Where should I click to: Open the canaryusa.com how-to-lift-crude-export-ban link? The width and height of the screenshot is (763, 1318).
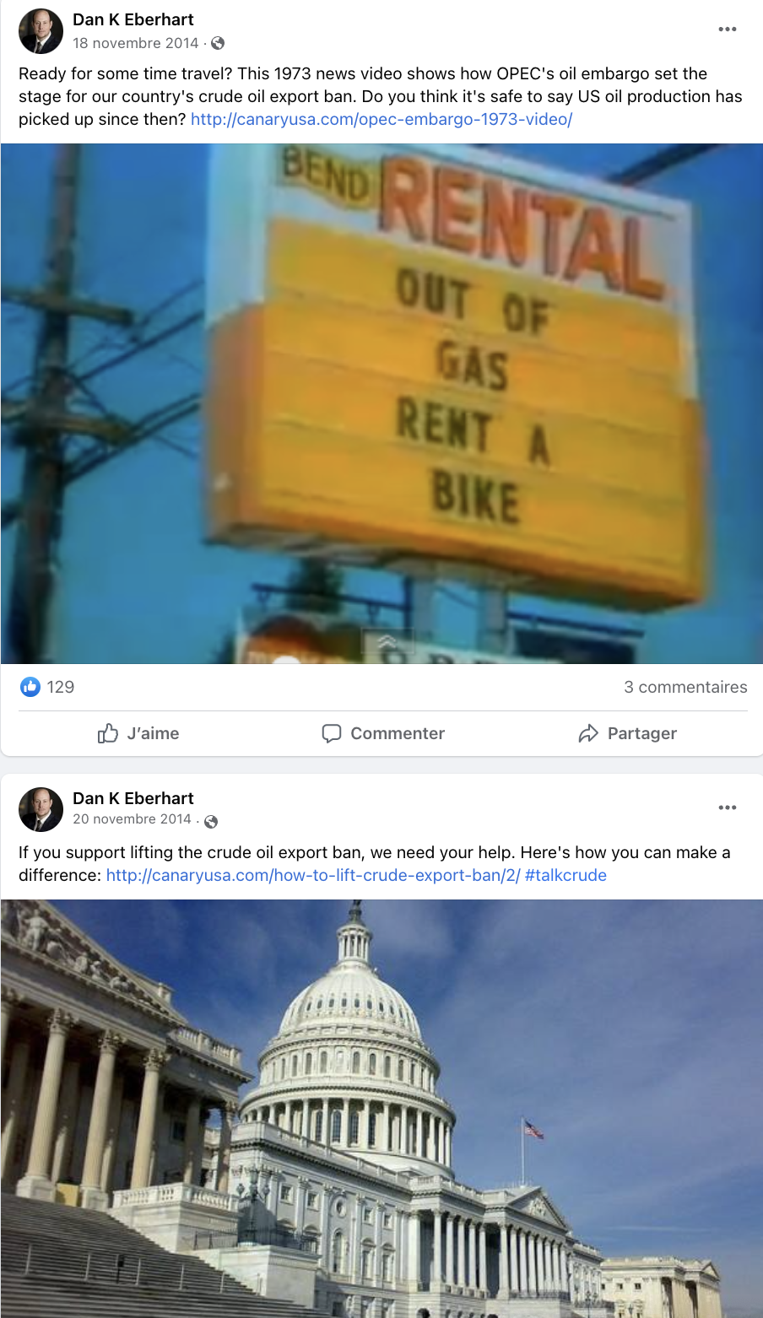pos(313,875)
